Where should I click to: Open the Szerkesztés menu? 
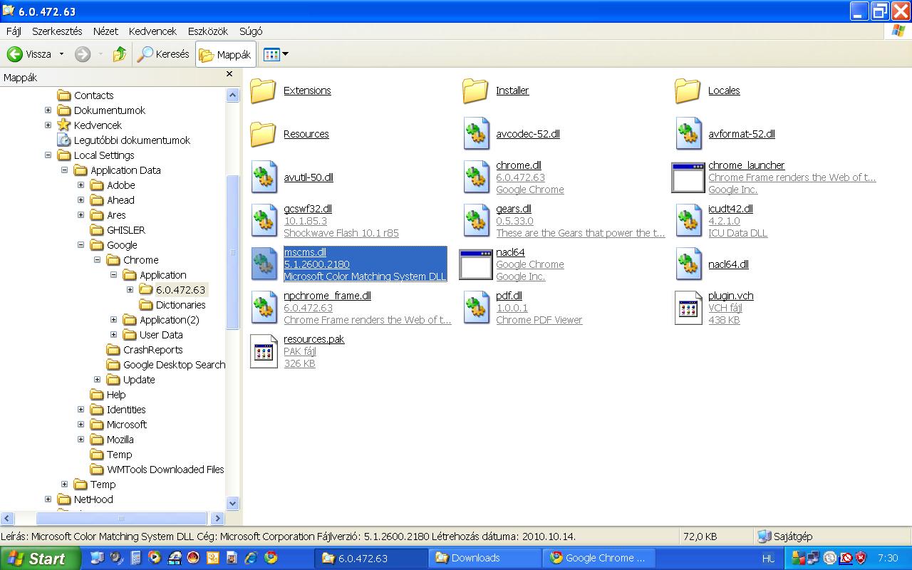click(57, 31)
